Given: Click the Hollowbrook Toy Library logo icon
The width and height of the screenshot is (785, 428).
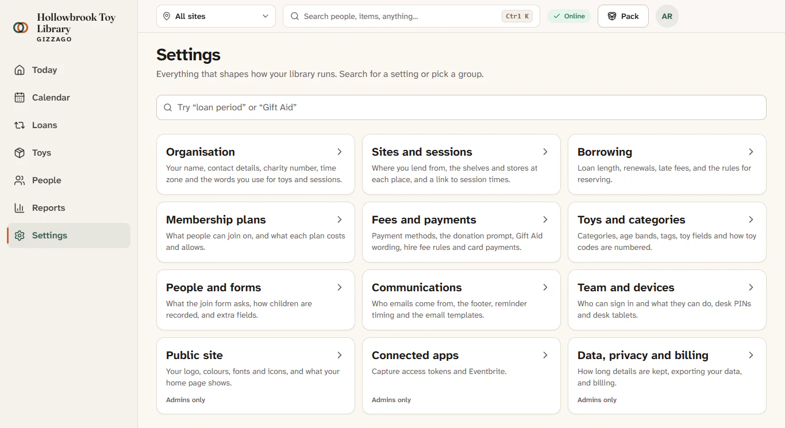Looking at the screenshot, I should 21,28.
